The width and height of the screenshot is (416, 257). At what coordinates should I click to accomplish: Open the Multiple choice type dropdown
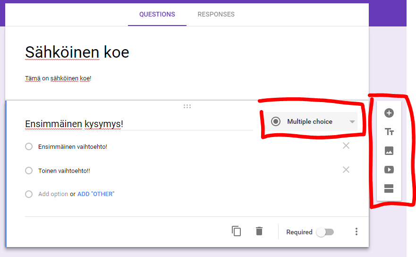point(312,122)
